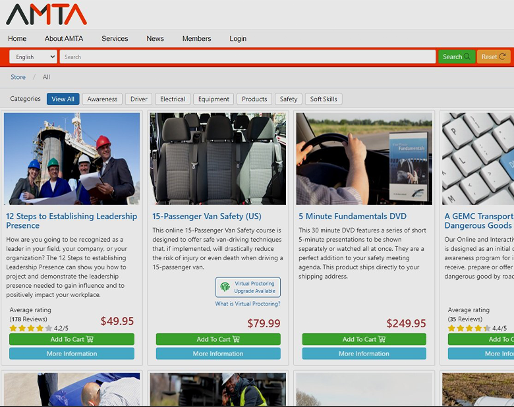Open the English language dropdown
The image size is (514, 407).
pos(33,57)
